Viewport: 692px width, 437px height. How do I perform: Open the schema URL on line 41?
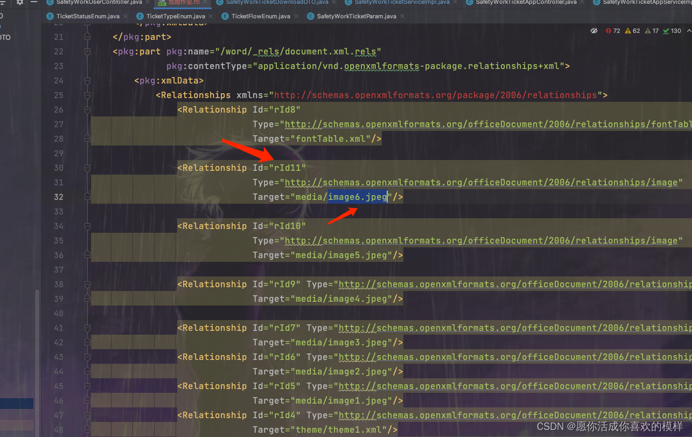(x=515, y=328)
